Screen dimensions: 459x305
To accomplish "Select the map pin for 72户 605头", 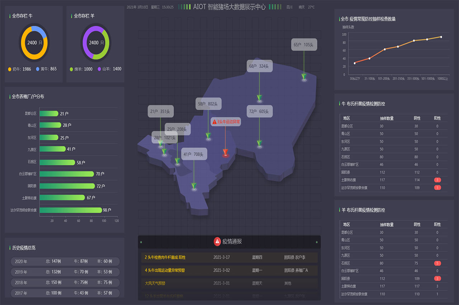I will pyautogui.click(x=259, y=144).
